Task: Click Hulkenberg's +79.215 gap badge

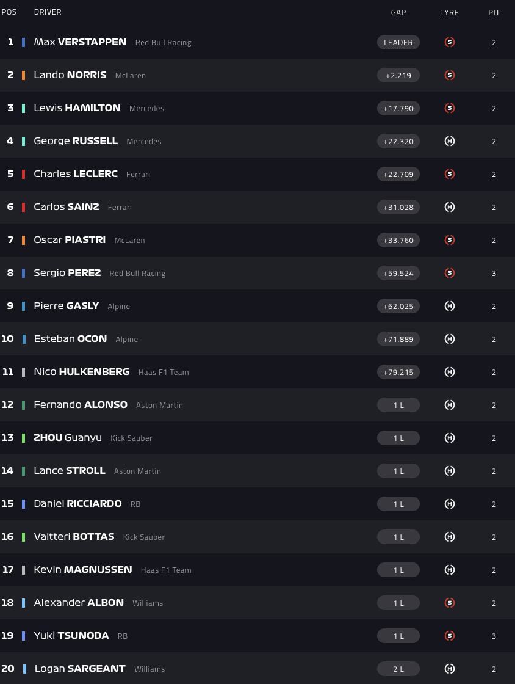Action: (x=398, y=372)
